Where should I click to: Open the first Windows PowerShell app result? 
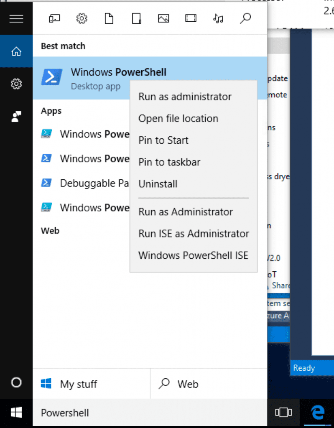(82, 134)
